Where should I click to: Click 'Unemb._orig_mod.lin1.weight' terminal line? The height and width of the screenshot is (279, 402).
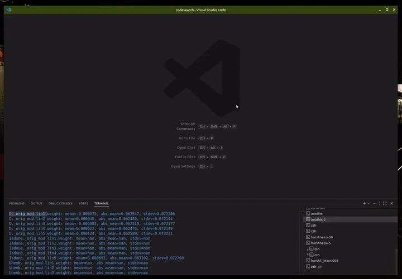(x=79, y=263)
